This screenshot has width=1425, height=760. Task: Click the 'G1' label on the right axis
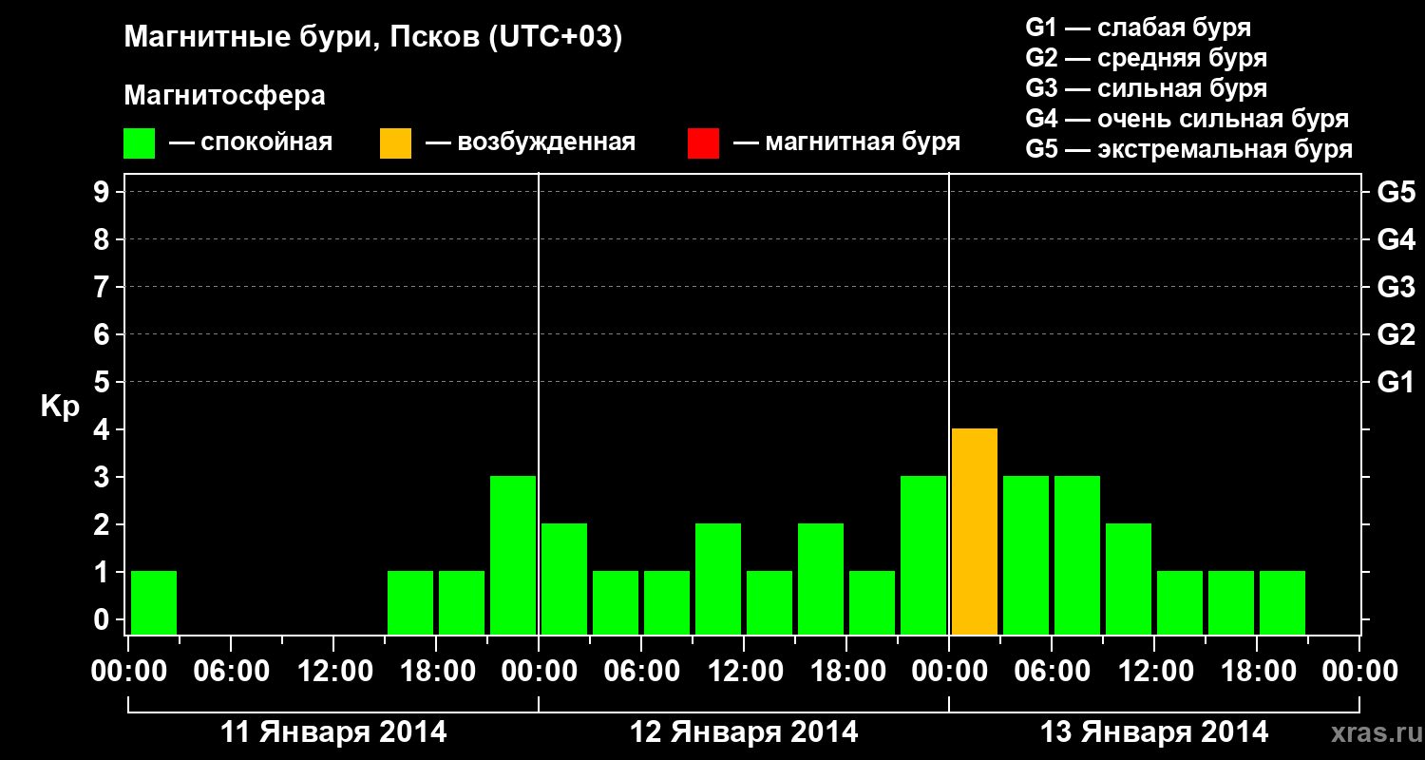click(1396, 382)
